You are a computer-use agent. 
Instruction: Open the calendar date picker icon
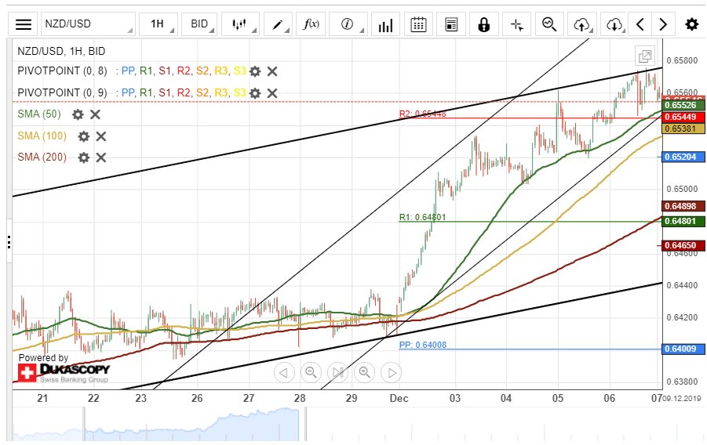418,24
